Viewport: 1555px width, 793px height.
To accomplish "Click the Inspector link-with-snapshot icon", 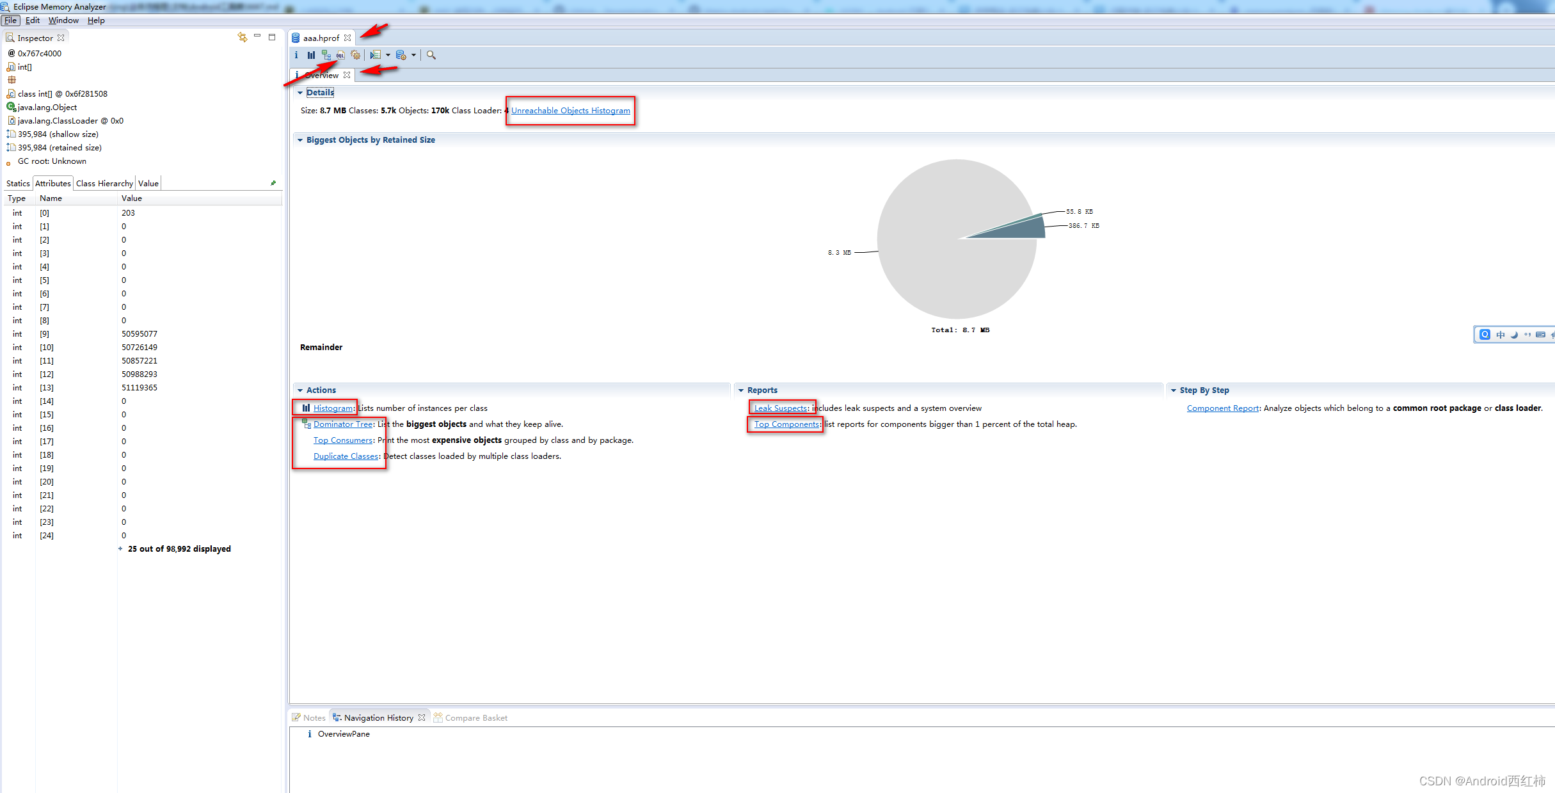I will click(x=242, y=37).
